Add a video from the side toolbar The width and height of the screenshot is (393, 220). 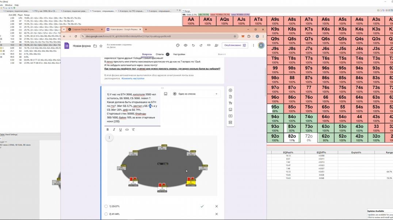(x=230, y=116)
